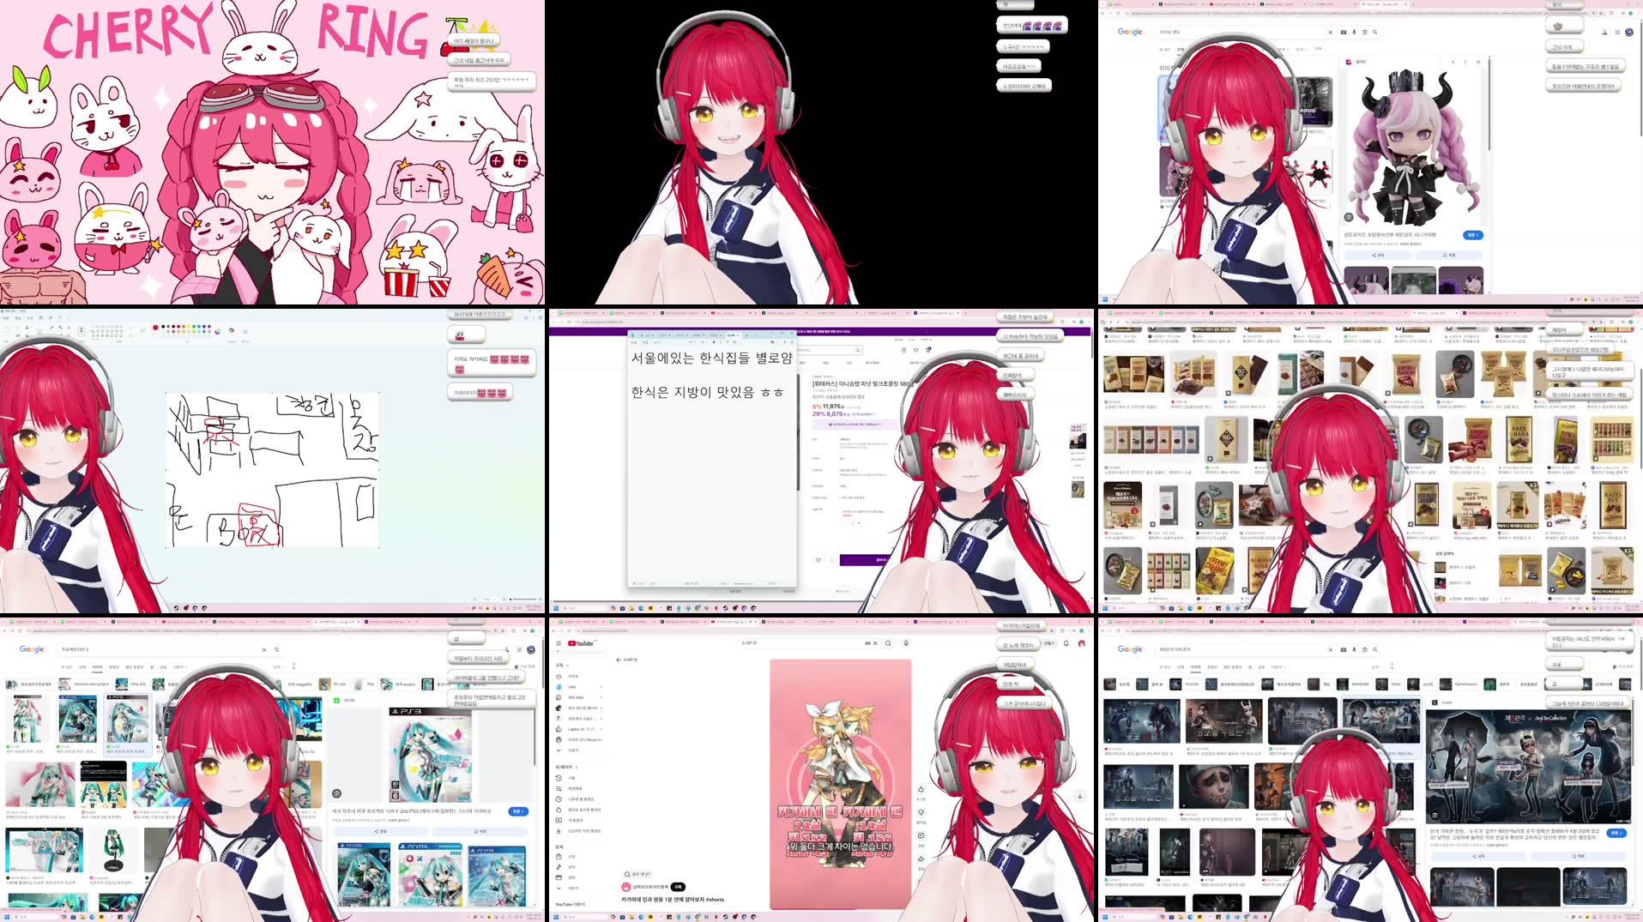Click the voice search microphone on YouTube

tap(908, 643)
